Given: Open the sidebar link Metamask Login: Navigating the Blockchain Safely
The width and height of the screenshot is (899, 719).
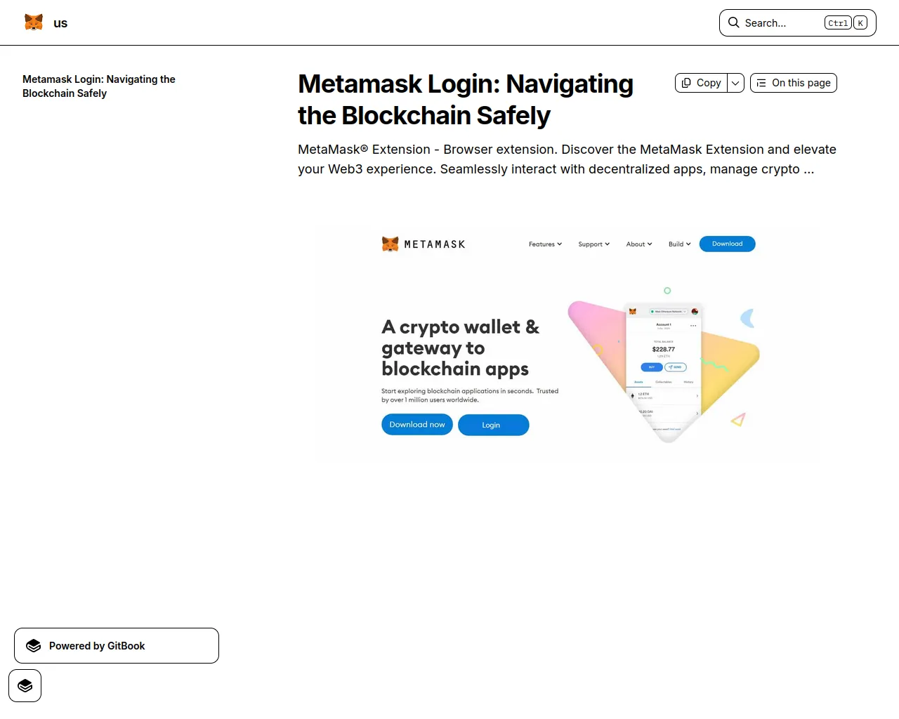Looking at the screenshot, I should (99, 86).
